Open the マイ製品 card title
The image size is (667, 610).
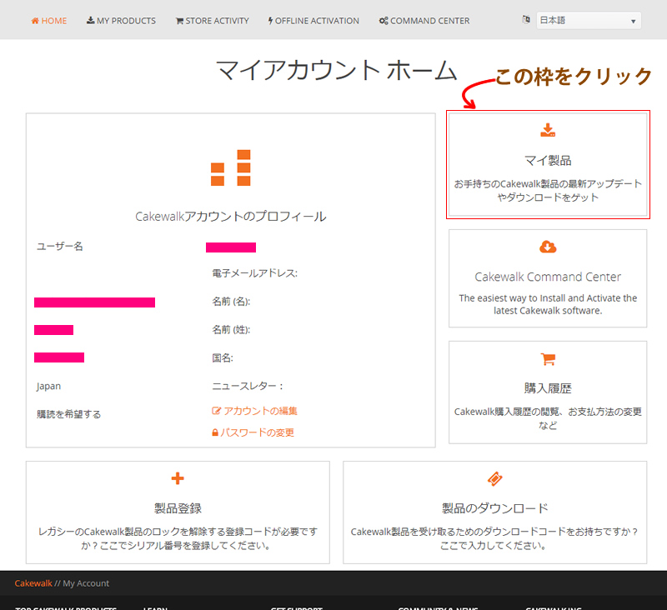pos(548,161)
